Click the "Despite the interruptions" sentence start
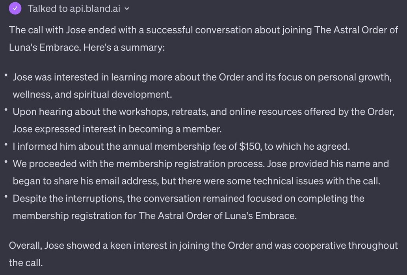Image resolution: width=407 pixels, height=275 pixels. [x=68, y=198]
